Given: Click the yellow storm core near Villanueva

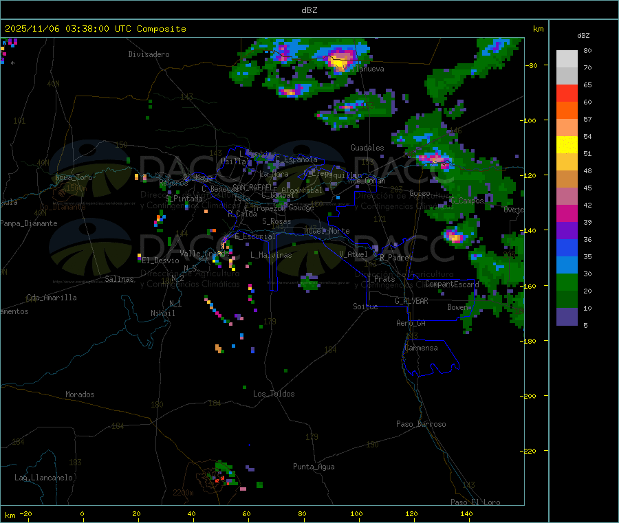Looking at the screenshot, I should [338, 63].
